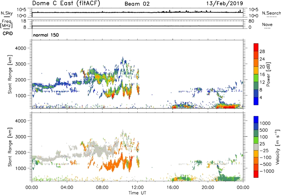Image resolution: width=281 pixels, height=195 pixels.
Task: Click 'Slant Range [km]' label of power panel
Action: (x=10, y=74)
